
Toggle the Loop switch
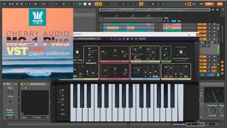[x=141, y=4]
